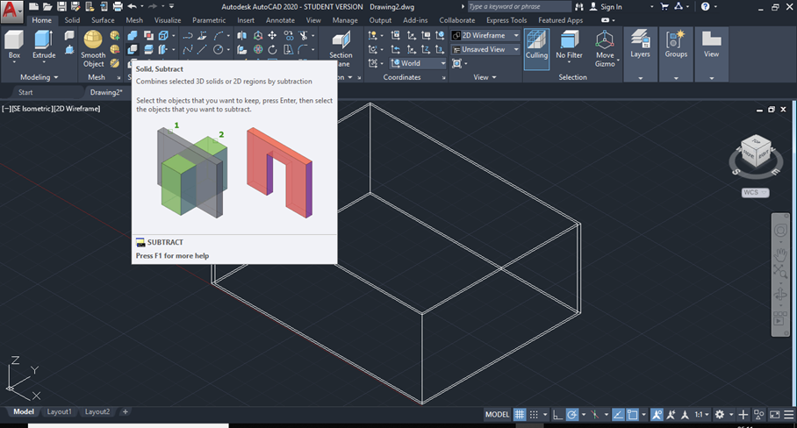Image resolution: width=797 pixels, height=428 pixels.
Task: Click the WCS label under ViewCube
Action: (x=755, y=192)
